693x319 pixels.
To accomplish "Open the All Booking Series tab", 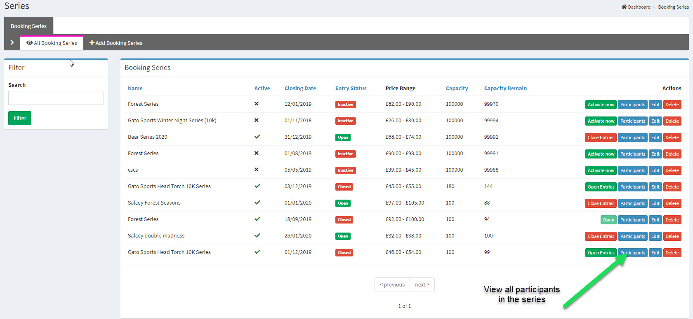I will pyautogui.click(x=52, y=43).
